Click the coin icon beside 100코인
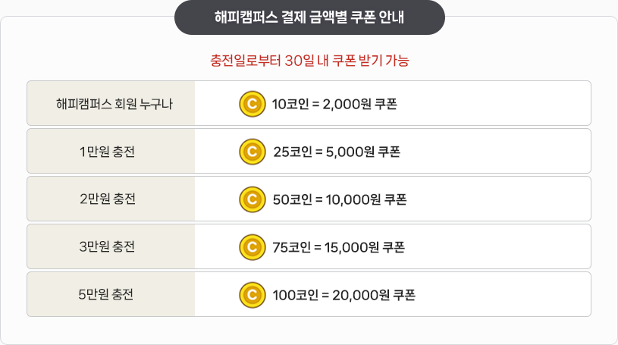The height and width of the screenshot is (345, 618). coord(253,295)
